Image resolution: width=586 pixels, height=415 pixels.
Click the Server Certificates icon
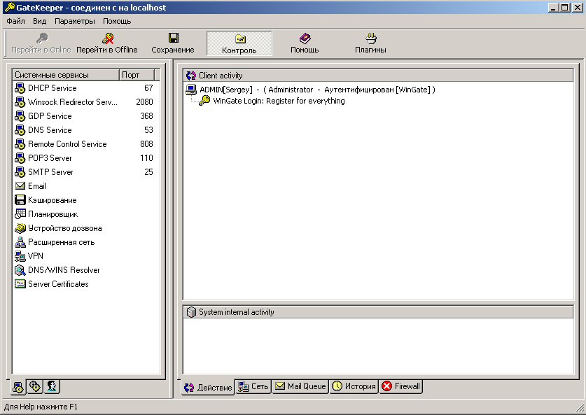click(20, 284)
